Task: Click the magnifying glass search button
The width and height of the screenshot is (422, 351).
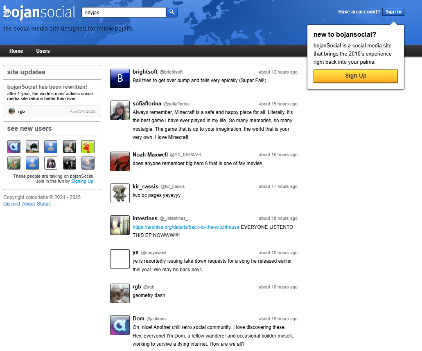Action: click(172, 12)
